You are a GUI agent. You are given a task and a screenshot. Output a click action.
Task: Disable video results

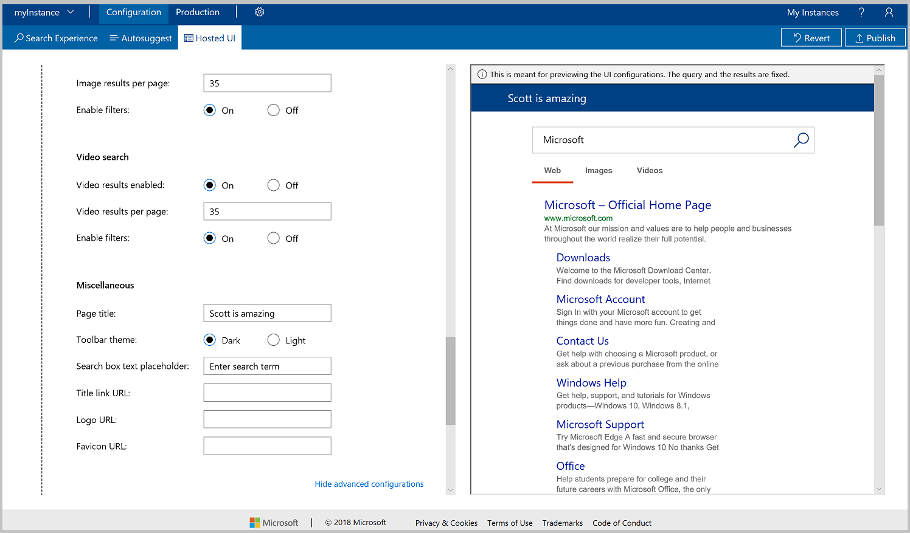pyautogui.click(x=273, y=185)
